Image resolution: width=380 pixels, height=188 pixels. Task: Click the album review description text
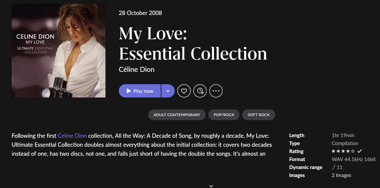point(142,145)
